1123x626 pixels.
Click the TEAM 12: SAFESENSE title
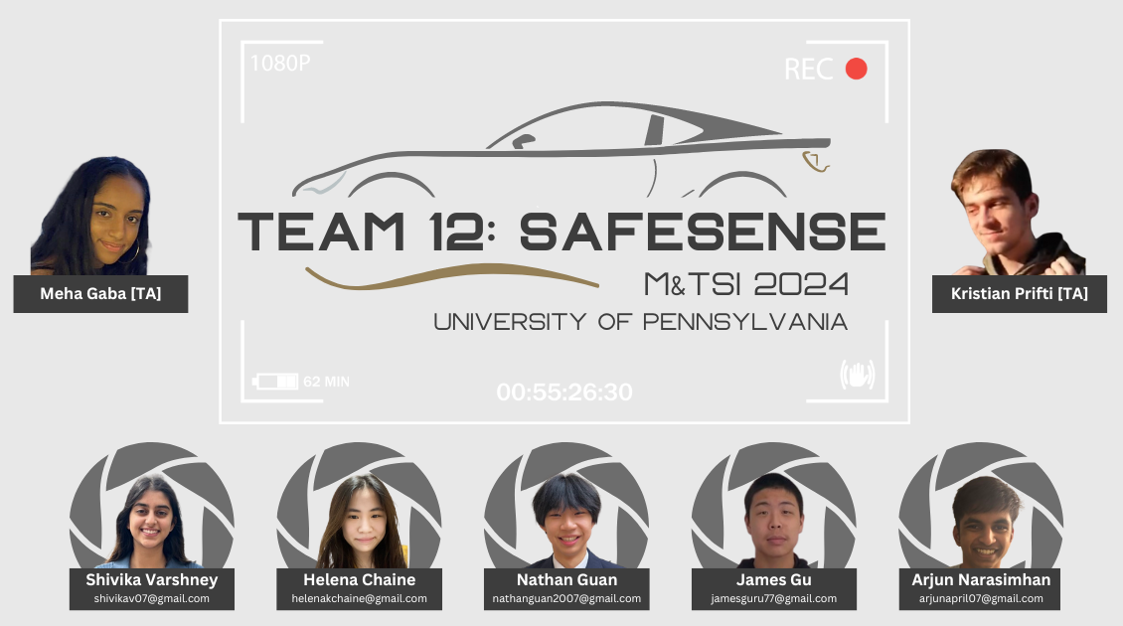pyautogui.click(x=561, y=232)
